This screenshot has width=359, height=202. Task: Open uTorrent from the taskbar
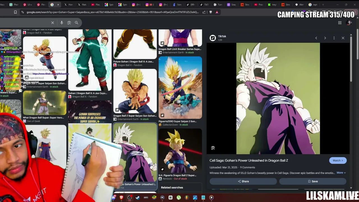tap(178, 198)
